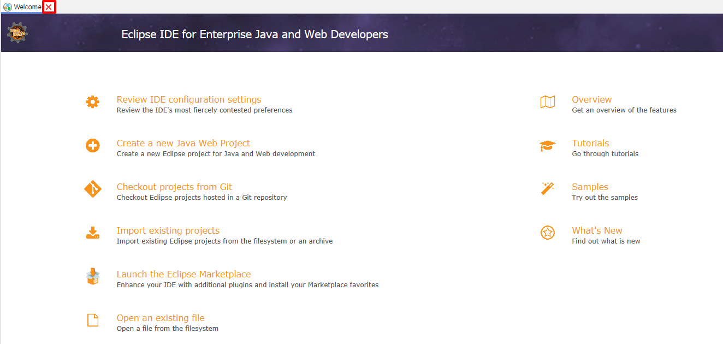Click Open an existing file link
Image resolution: width=723 pixels, height=344 pixels.
pyautogui.click(x=161, y=318)
